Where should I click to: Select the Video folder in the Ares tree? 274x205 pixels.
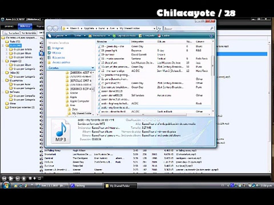coord(12,73)
